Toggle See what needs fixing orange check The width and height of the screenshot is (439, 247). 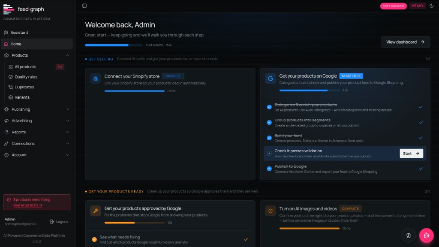coord(94,239)
